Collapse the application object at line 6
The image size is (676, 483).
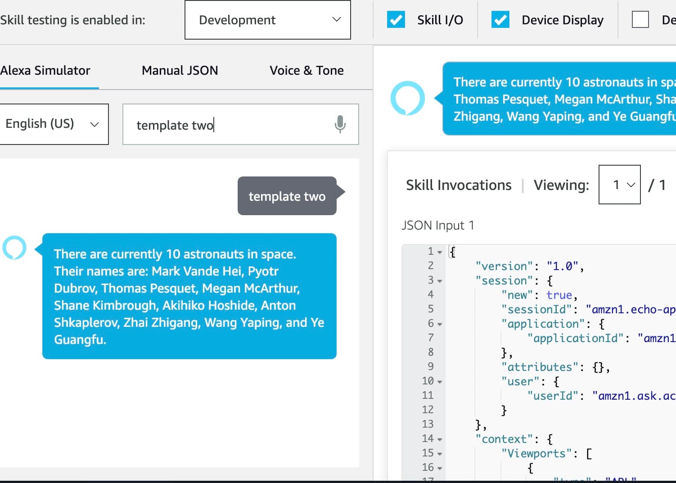tap(440, 324)
